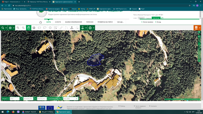Click the globe full extent icon
Screen dimensions: 203x114
click(34, 28)
